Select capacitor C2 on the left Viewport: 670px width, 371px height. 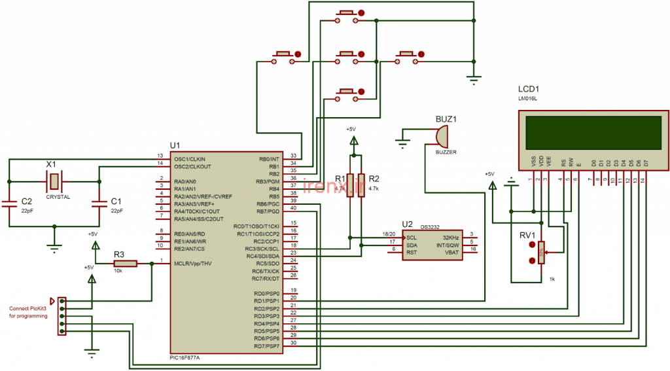[x=9, y=204]
